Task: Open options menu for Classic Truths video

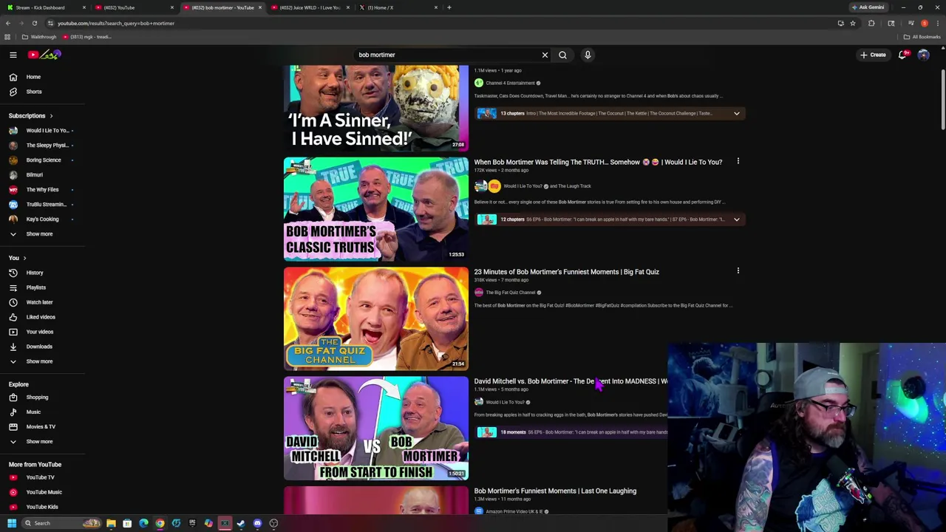Action: [738, 161]
